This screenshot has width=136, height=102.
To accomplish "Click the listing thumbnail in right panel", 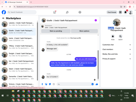I will (x=117, y=22).
